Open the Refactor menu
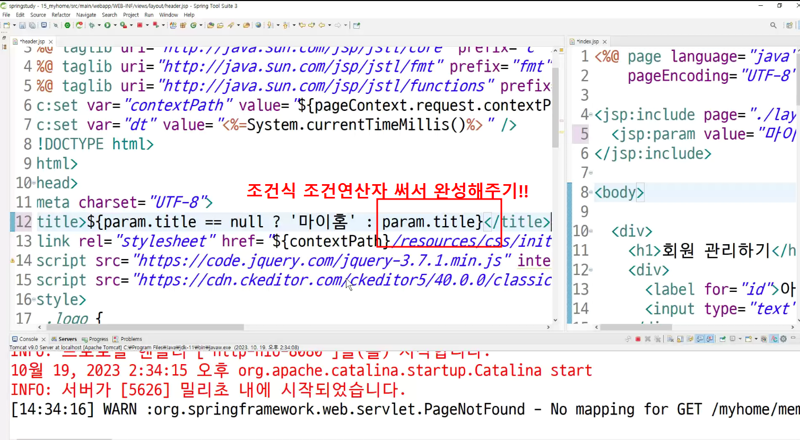 pyautogui.click(x=61, y=15)
